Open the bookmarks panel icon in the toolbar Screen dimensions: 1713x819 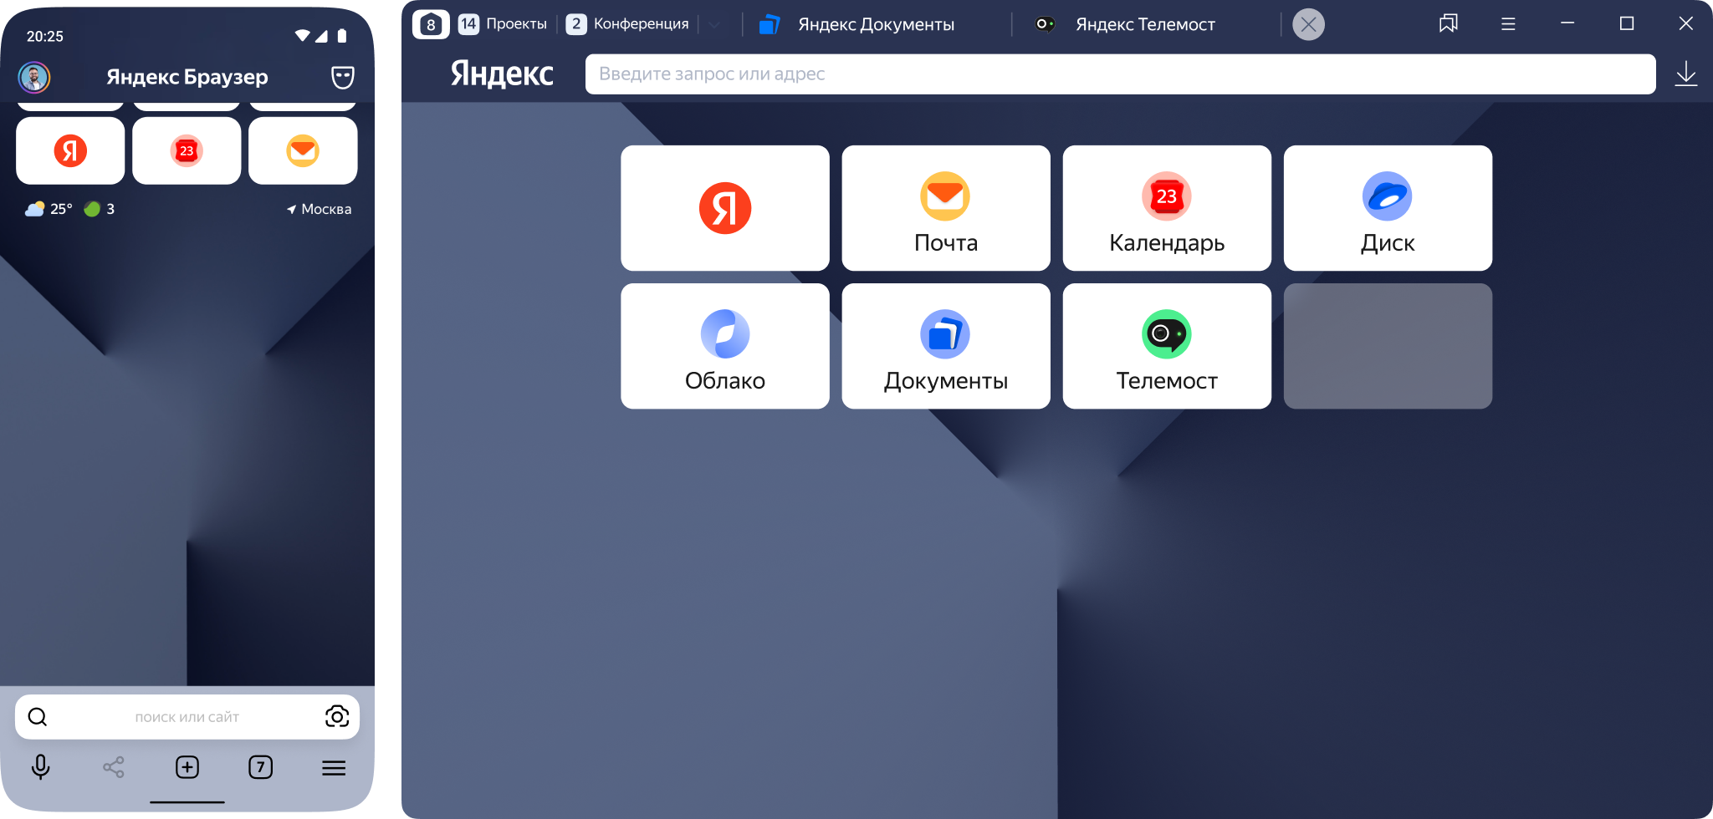[x=1447, y=23]
